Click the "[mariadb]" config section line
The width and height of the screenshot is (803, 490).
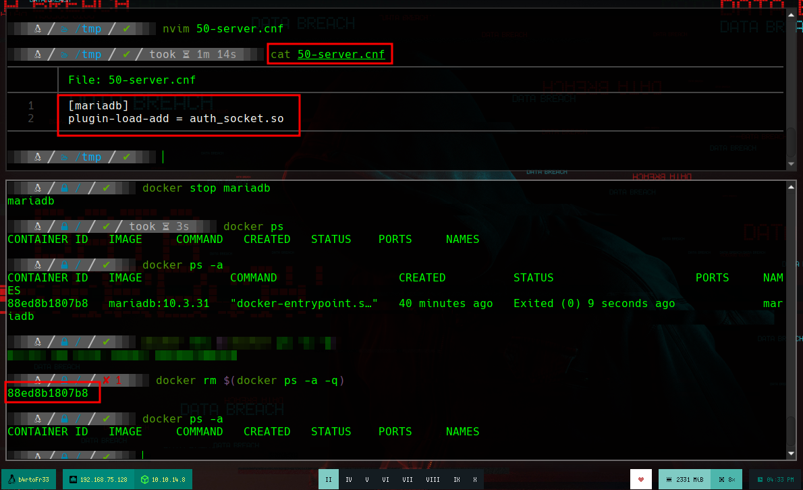(x=99, y=105)
